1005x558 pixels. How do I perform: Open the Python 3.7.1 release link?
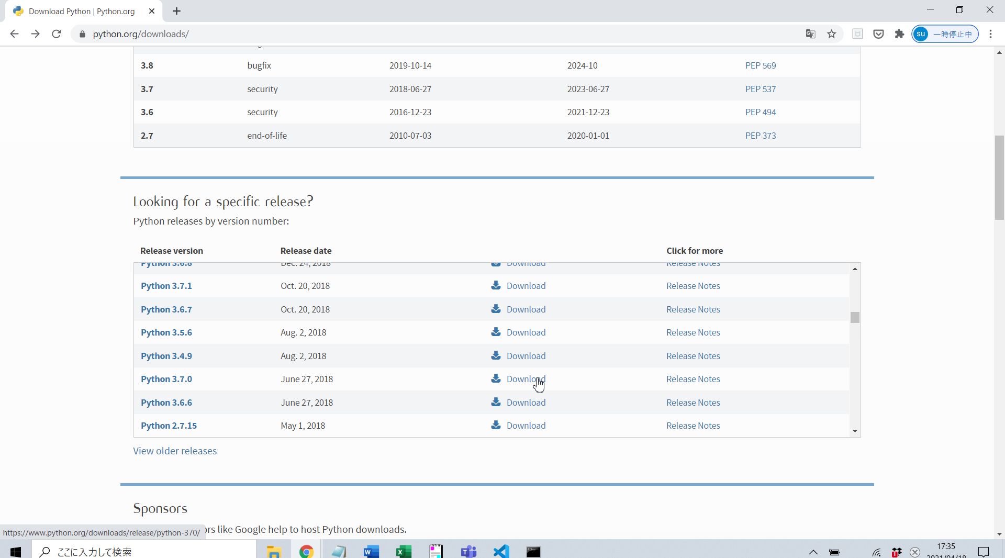[x=166, y=286]
